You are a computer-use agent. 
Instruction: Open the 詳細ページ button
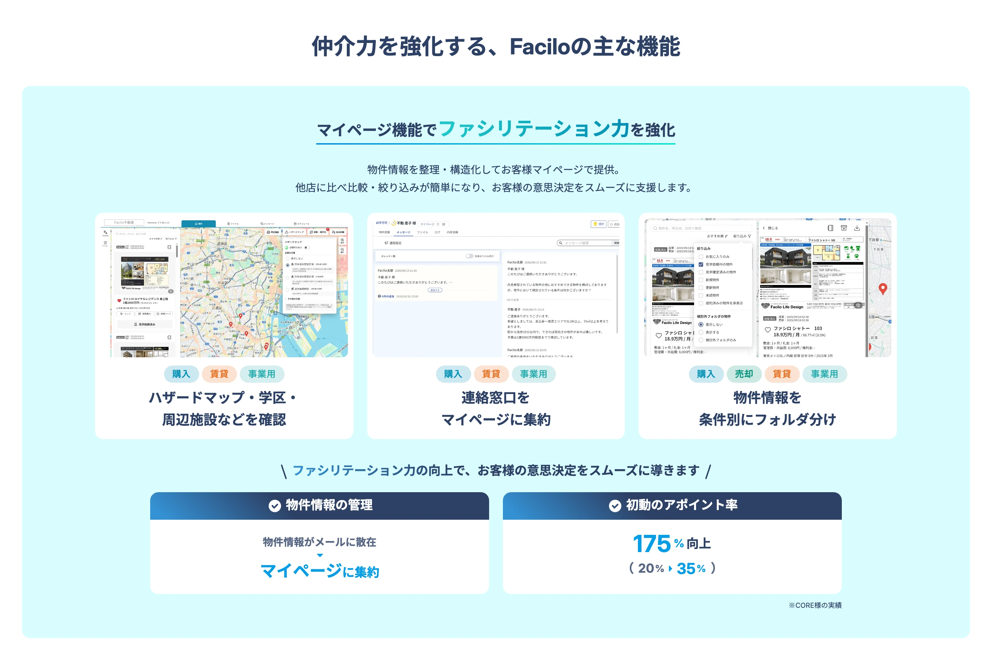click(x=164, y=314)
